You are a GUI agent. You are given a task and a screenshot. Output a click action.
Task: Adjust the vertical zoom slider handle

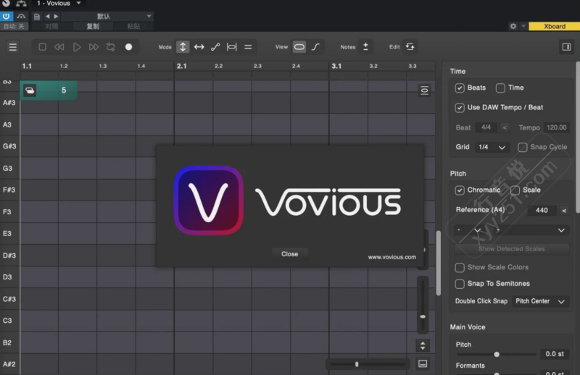click(x=423, y=316)
